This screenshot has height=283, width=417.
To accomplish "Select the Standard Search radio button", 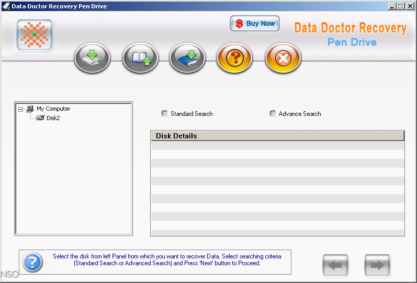I will point(164,114).
